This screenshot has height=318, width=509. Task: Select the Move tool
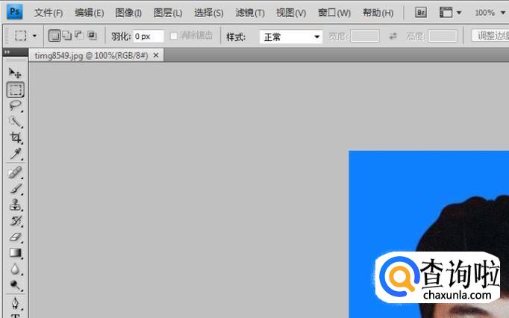[15, 73]
